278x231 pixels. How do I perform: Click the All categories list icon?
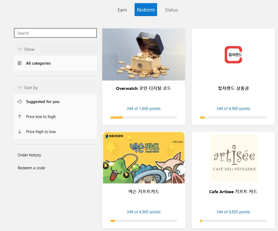20,63
